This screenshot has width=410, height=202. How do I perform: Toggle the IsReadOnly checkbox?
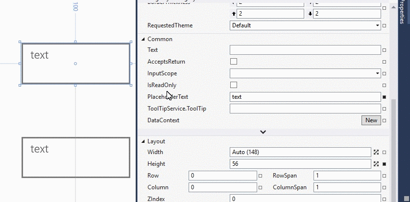coord(234,85)
